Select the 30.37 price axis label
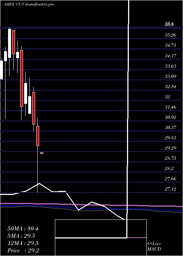The width and height of the screenshot is (183, 256). coord(171,128)
